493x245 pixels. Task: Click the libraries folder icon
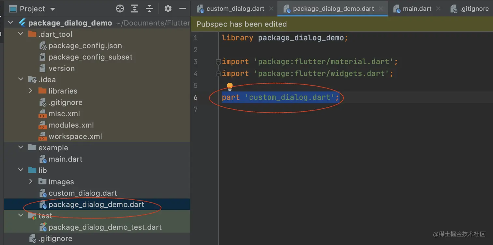click(42, 90)
